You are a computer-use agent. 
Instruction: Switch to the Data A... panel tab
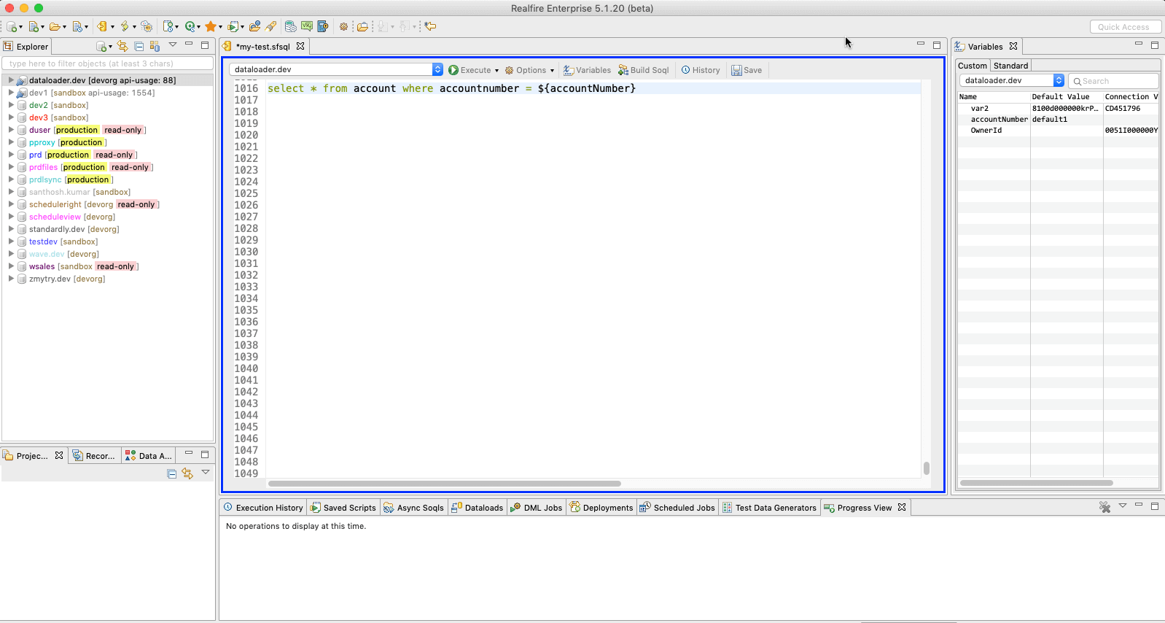pyautogui.click(x=149, y=456)
